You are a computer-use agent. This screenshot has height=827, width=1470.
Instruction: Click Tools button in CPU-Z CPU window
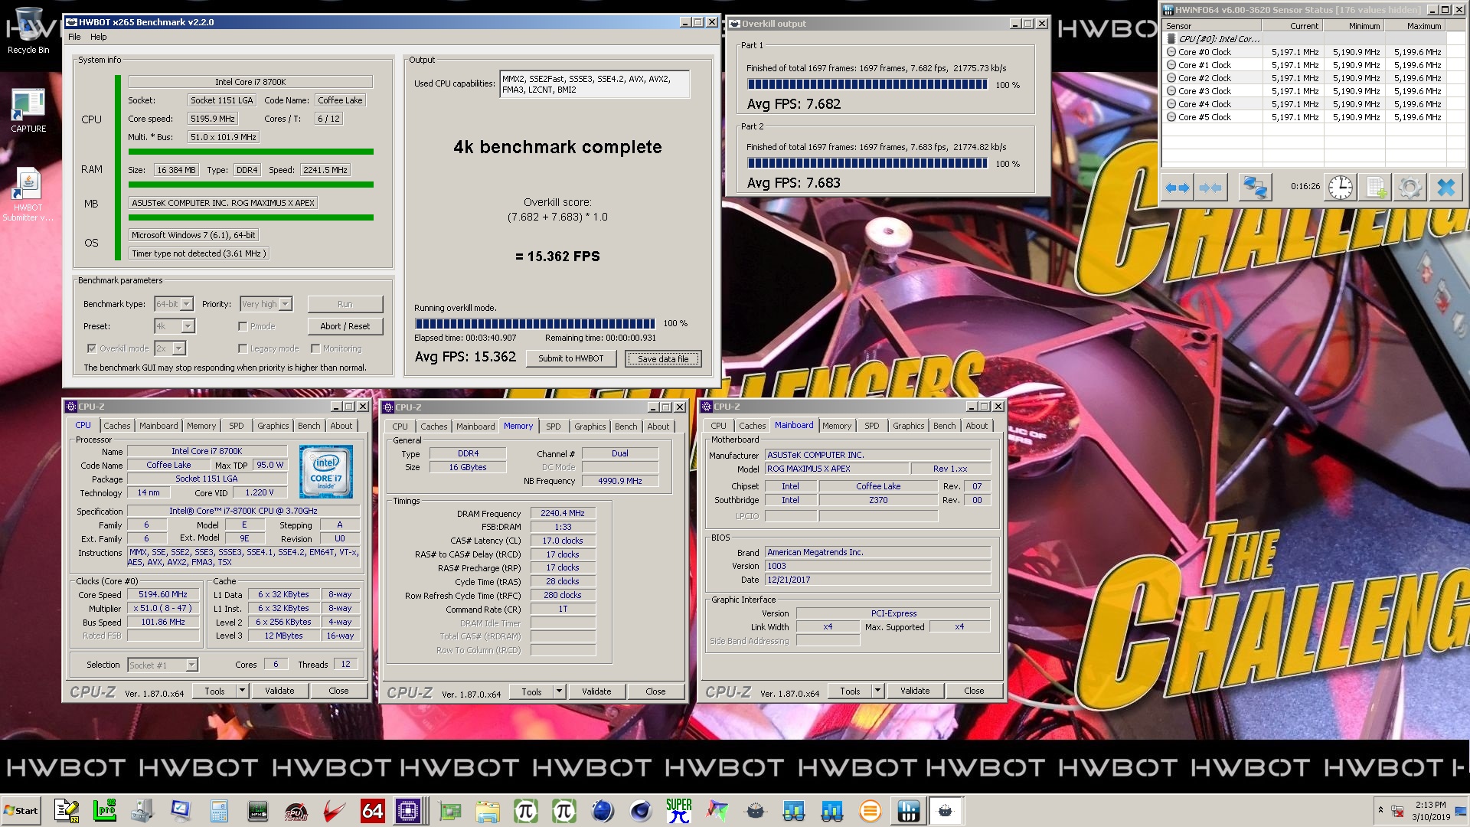[214, 691]
